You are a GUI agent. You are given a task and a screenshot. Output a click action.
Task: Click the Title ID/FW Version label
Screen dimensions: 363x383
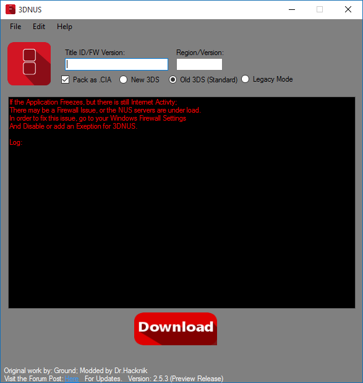95,53
